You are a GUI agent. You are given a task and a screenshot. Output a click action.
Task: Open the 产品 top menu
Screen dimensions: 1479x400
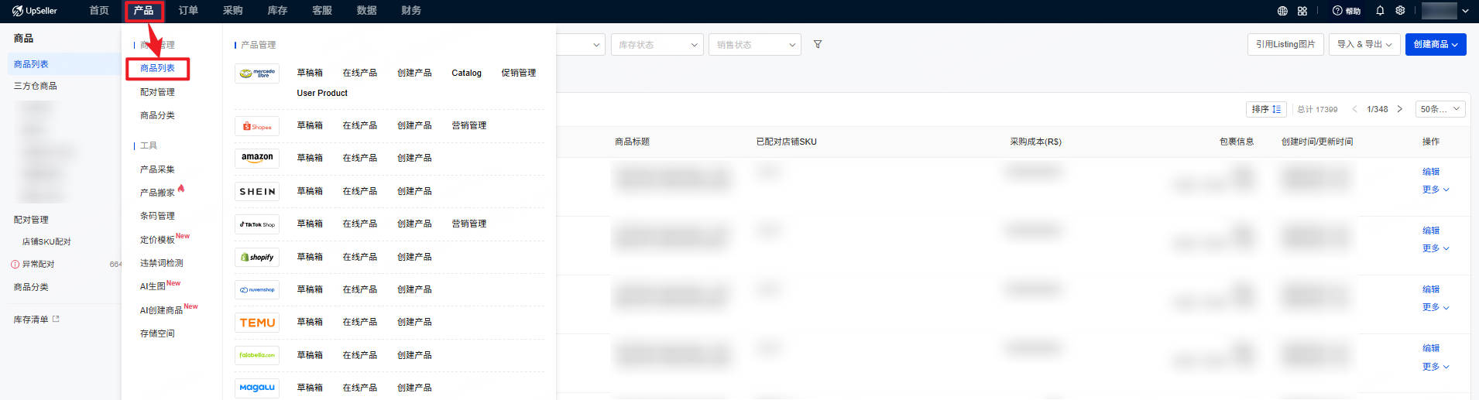tap(143, 11)
